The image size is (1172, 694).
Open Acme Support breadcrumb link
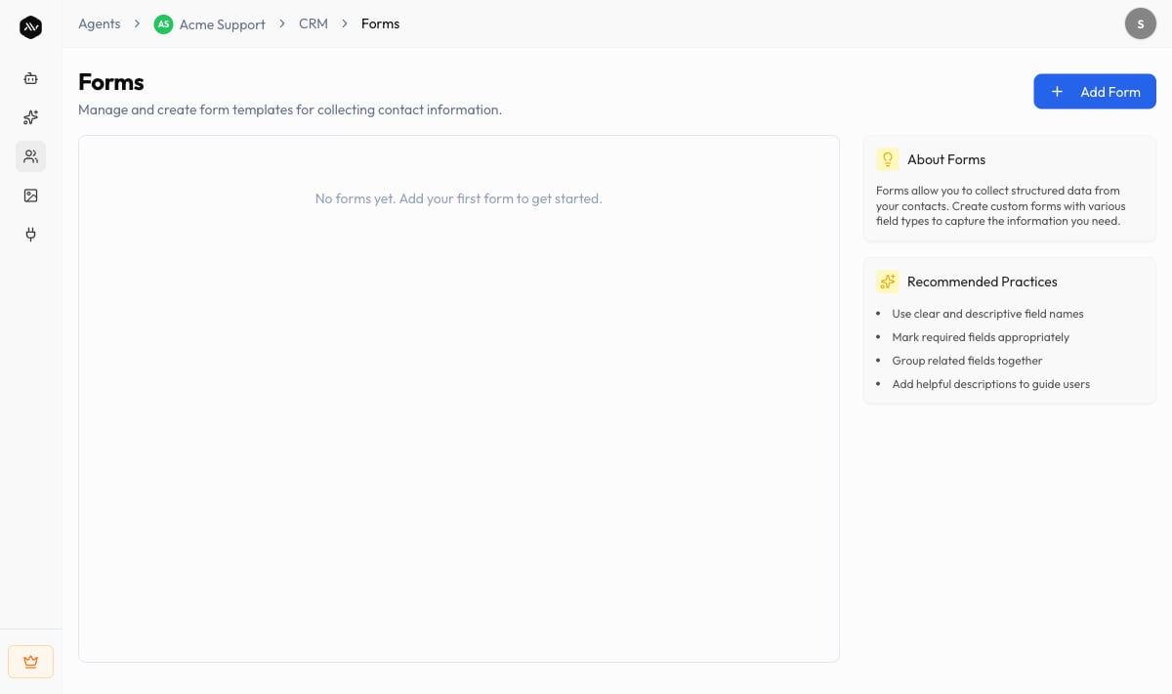[223, 24]
